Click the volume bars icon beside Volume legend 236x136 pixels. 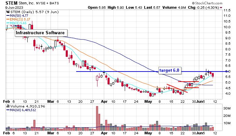point(8,106)
